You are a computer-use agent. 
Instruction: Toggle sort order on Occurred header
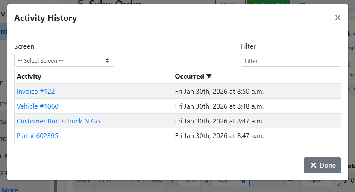click(x=190, y=77)
